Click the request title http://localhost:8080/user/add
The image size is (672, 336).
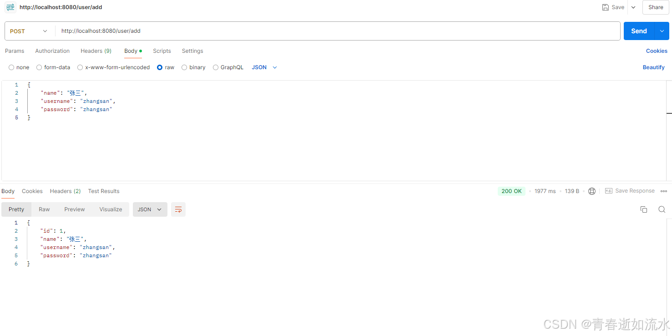pyautogui.click(x=61, y=7)
